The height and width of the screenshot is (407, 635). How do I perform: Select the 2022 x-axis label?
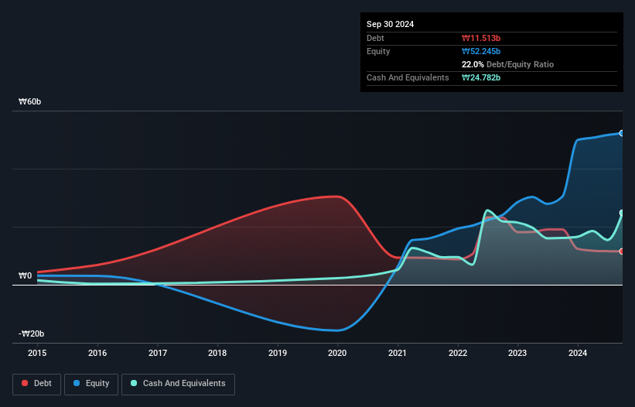tap(458, 353)
